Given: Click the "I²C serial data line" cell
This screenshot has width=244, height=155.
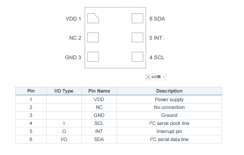Looking at the screenshot, I should [169, 139].
